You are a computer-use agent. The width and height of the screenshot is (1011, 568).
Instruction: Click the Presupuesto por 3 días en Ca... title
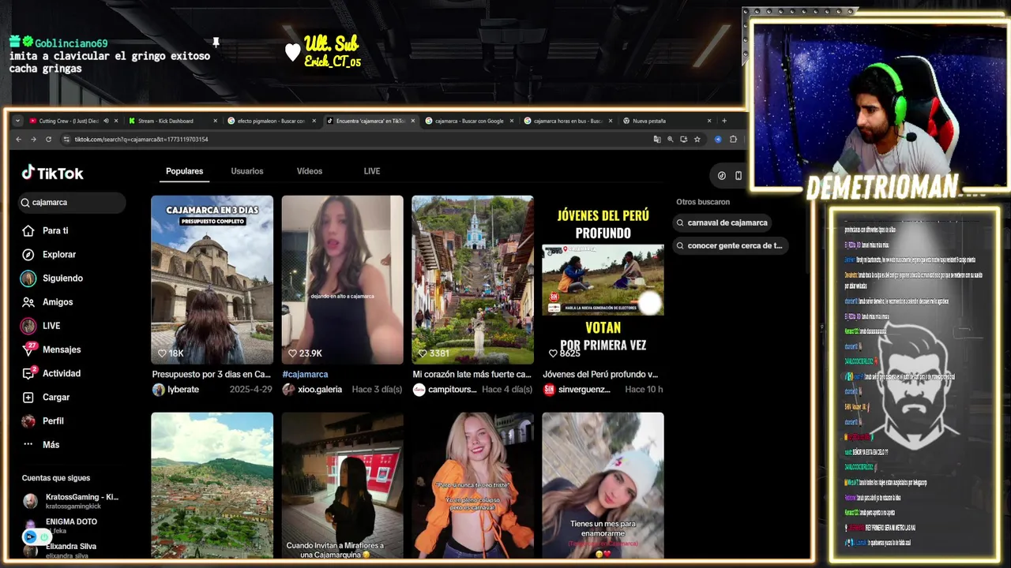click(212, 374)
